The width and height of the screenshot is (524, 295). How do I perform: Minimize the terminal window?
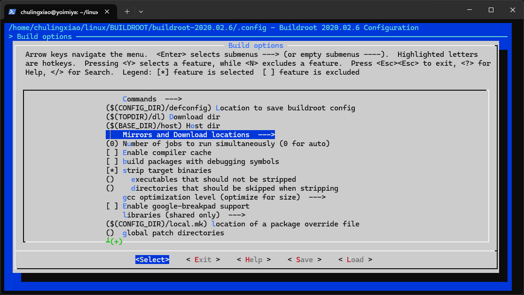pyautogui.click(x=469, y=10)
